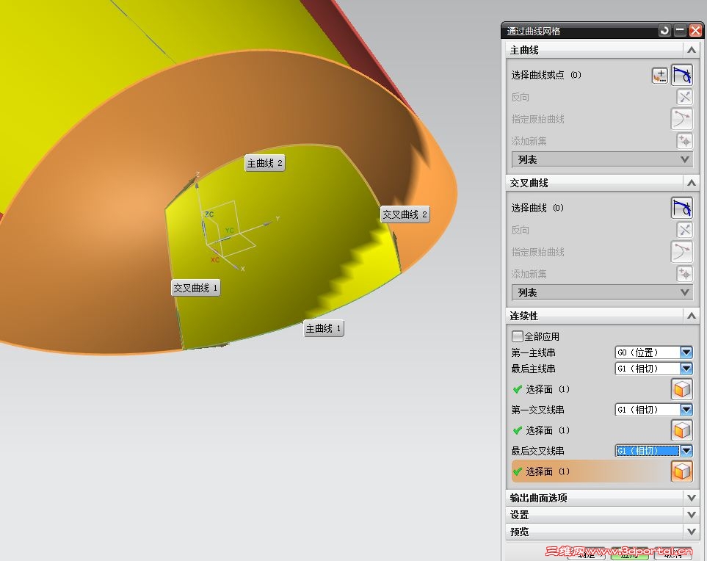Collapse the 交叉曲线 section
The image size is (707, 561).
point(692,183)
